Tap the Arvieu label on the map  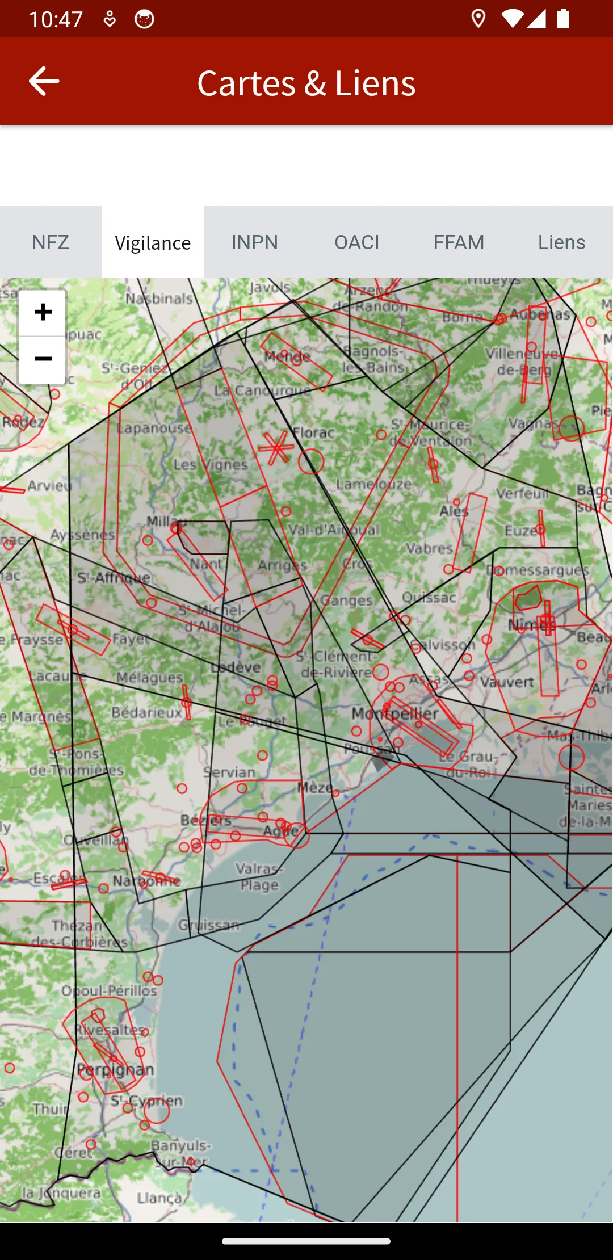[50, 486]
